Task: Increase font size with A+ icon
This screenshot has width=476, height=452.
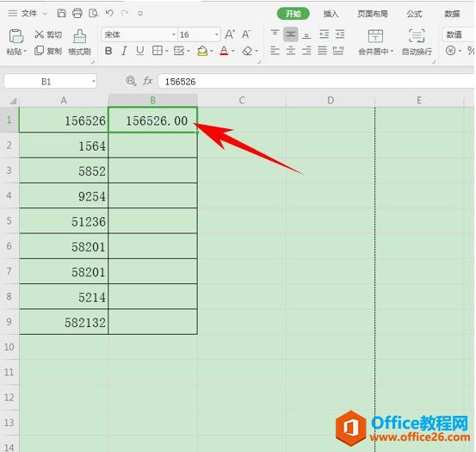Action: pos(230,34)
